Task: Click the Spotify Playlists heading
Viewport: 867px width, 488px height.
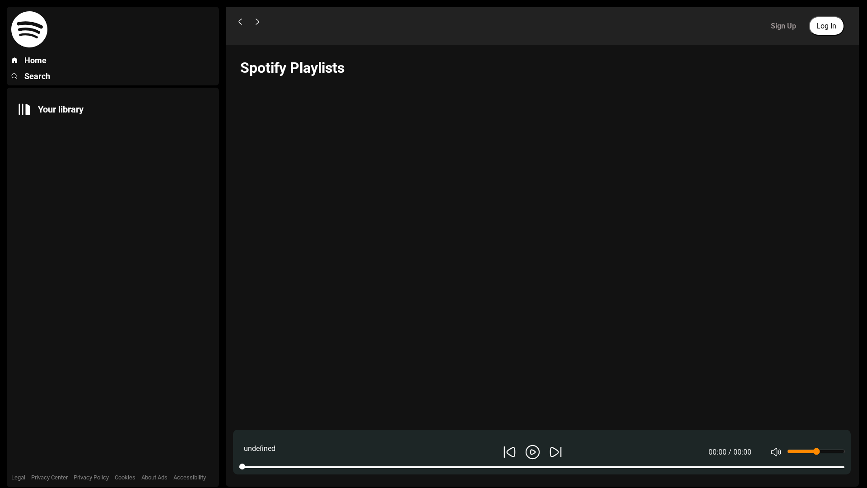Action: click(292, 68)
